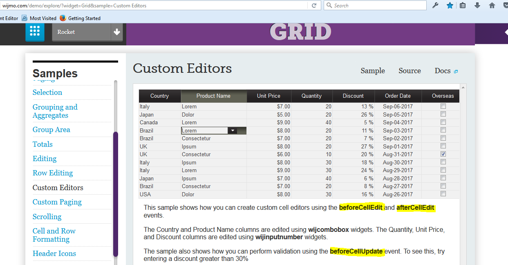Image resolution: width=508 pixels, height=265 pixels.
Task: Open the Docs tab
Action: point(443,71)
